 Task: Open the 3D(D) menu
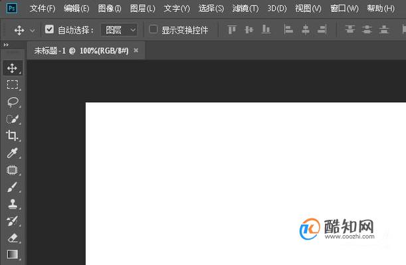tap(277, 9)
